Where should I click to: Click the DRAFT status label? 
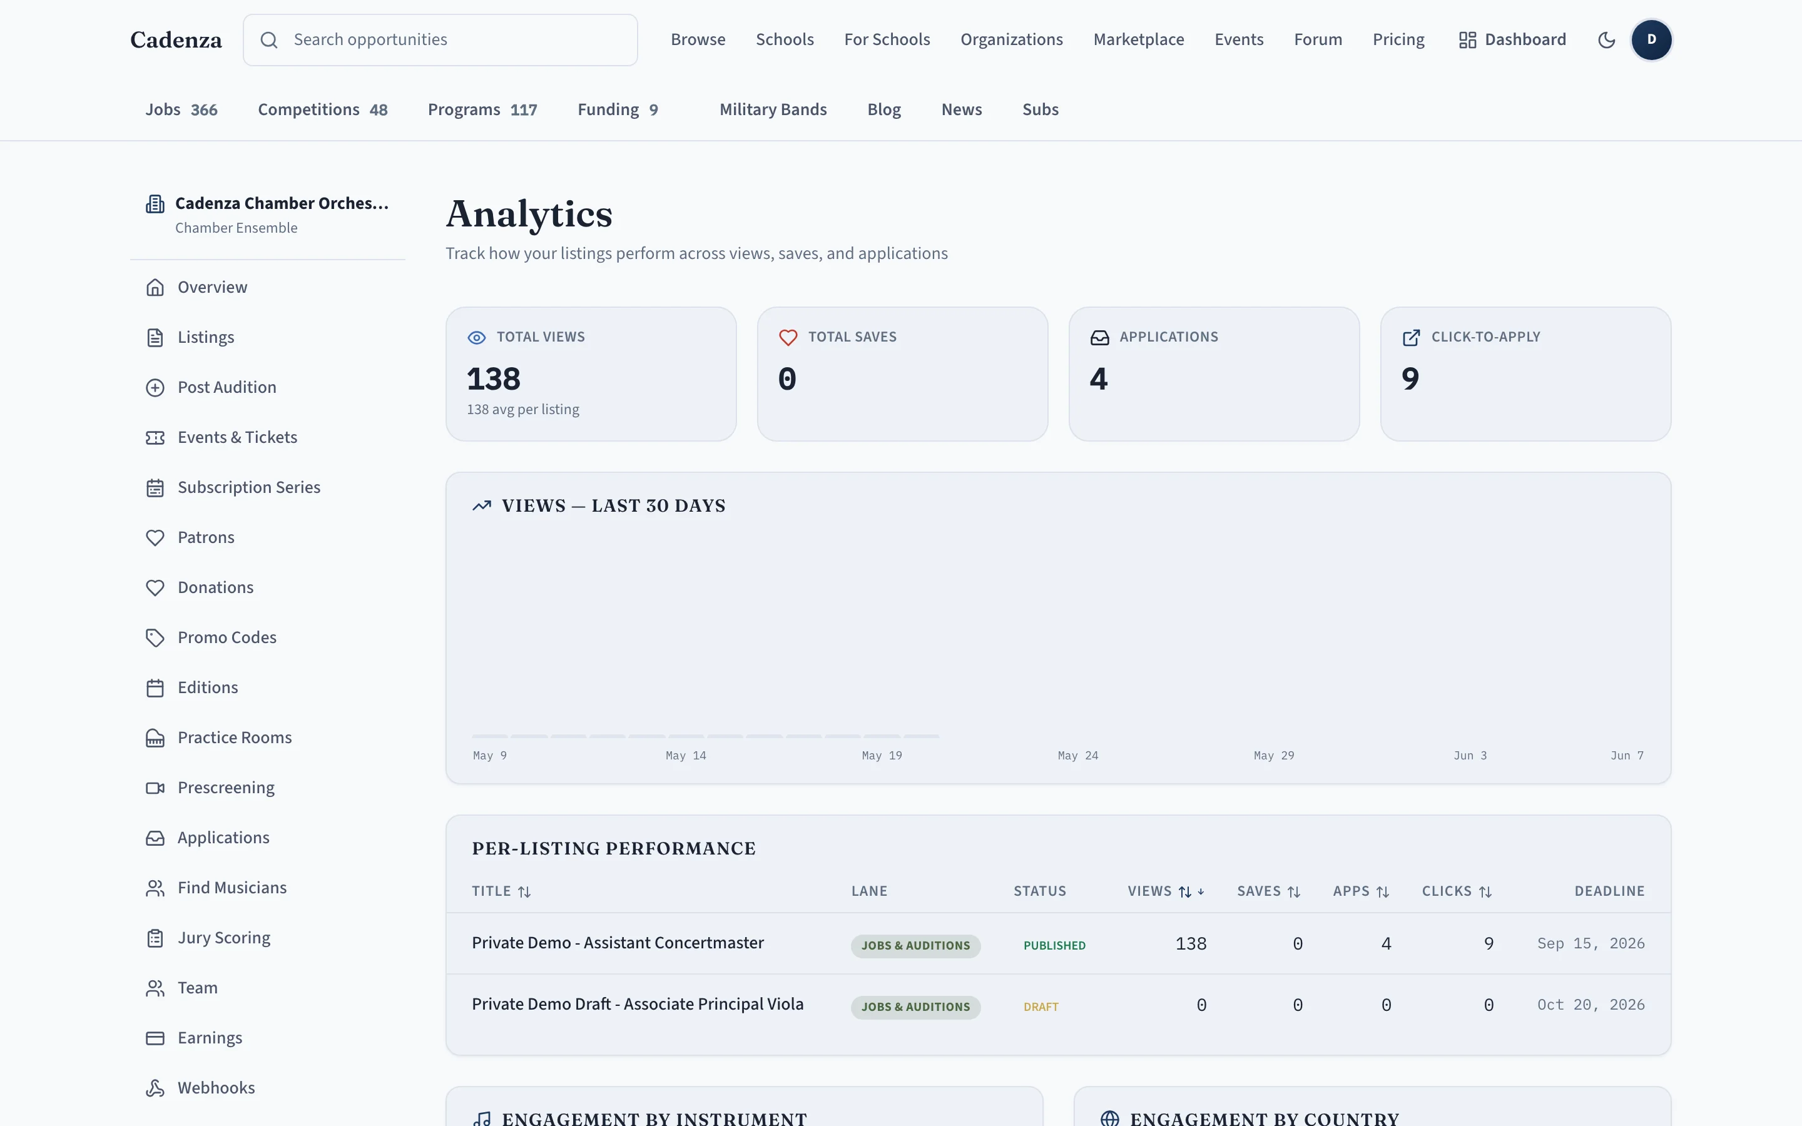[1041, 1007]
